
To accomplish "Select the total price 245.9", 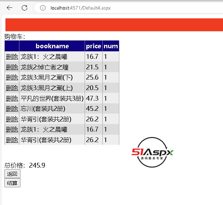I will 37,165.
